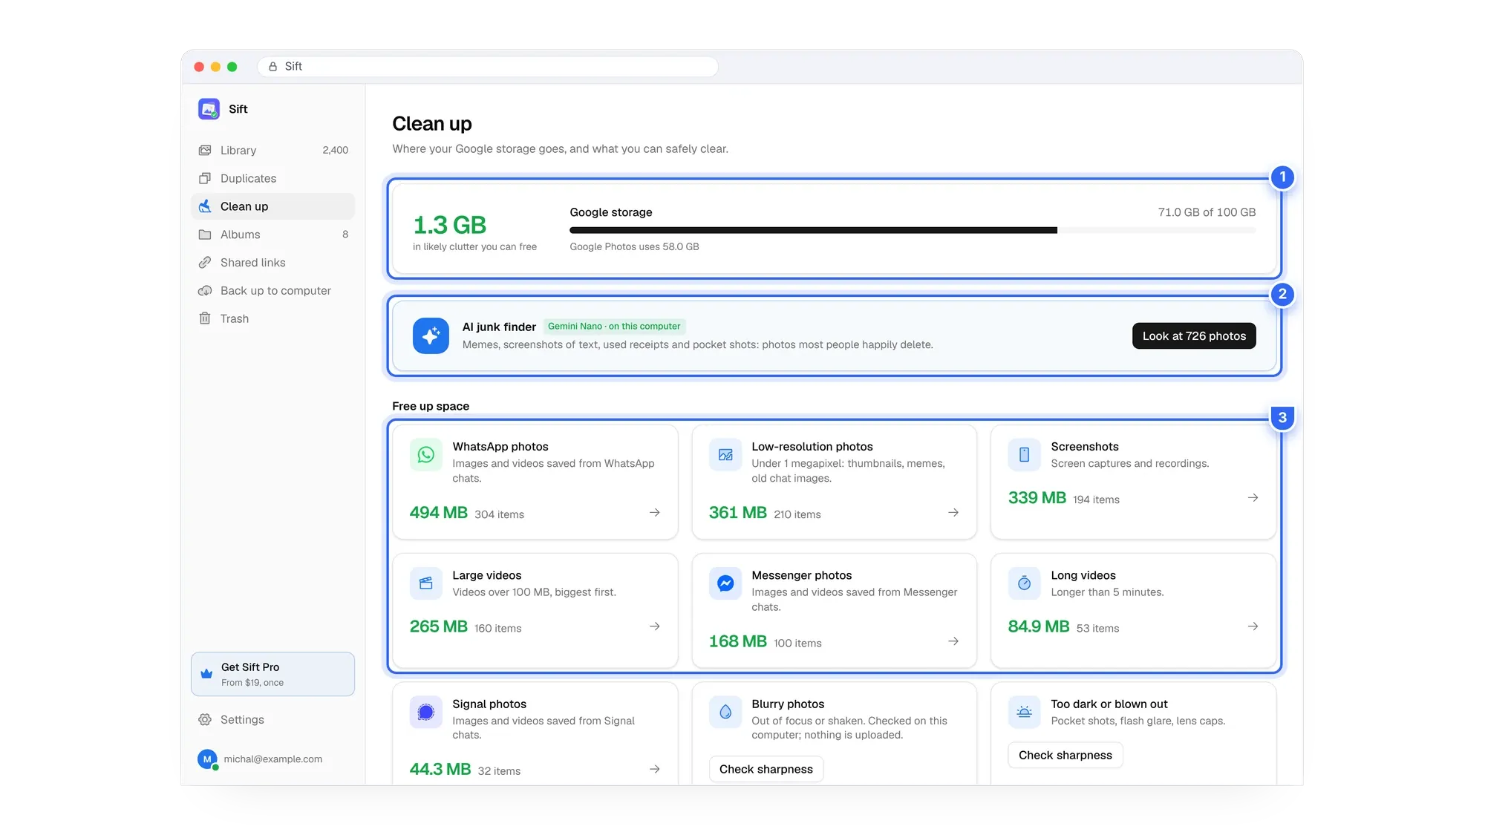This screenshot has width=1485, height=835.
Task: Click the Too dark or blown out icon
Action: pyautogui.click(x=1024, y=712)
